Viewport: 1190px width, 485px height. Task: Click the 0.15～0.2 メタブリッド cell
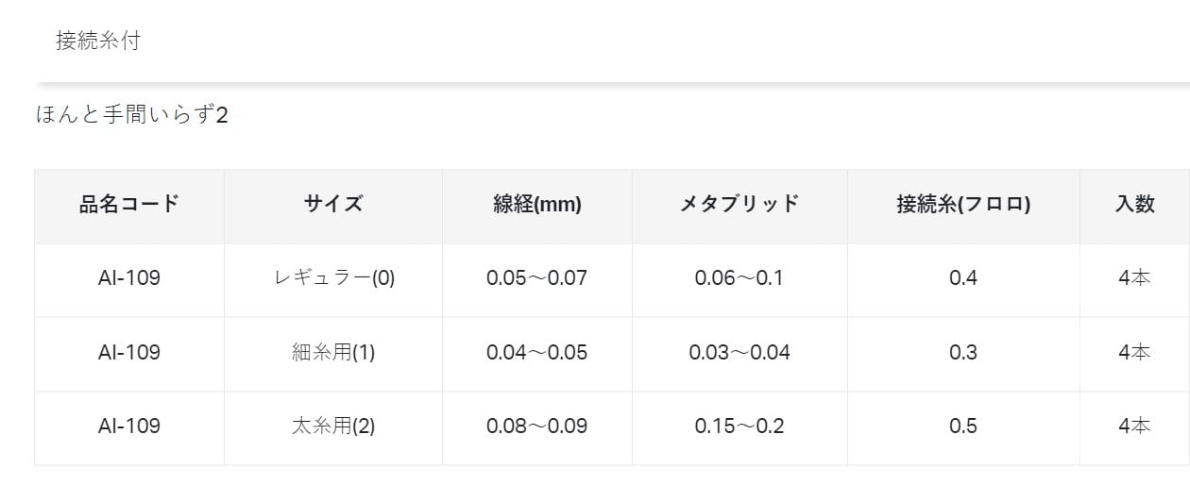[x=739, y=426]
